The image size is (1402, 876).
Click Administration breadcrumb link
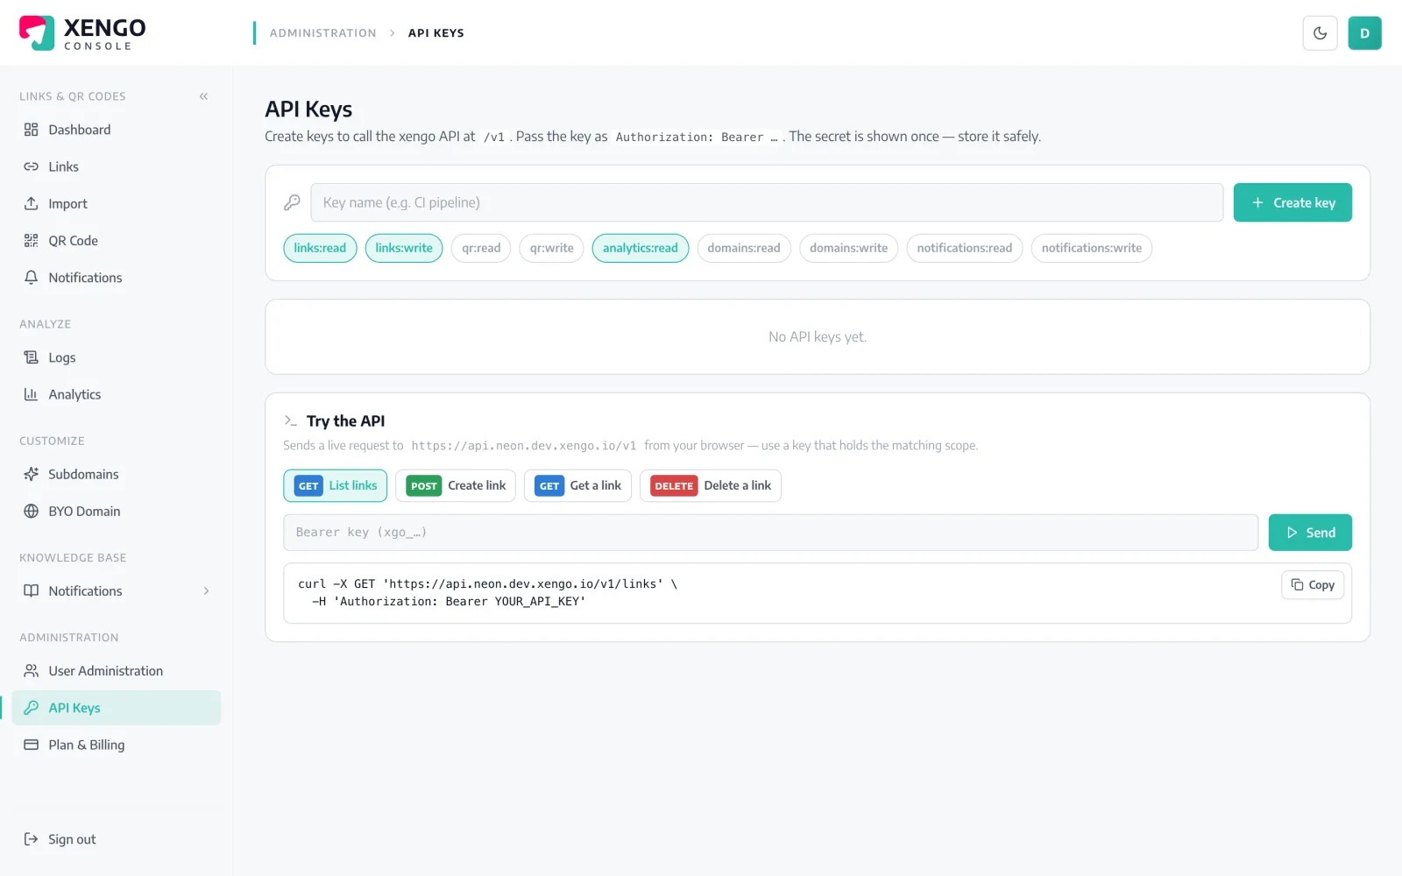322,33
